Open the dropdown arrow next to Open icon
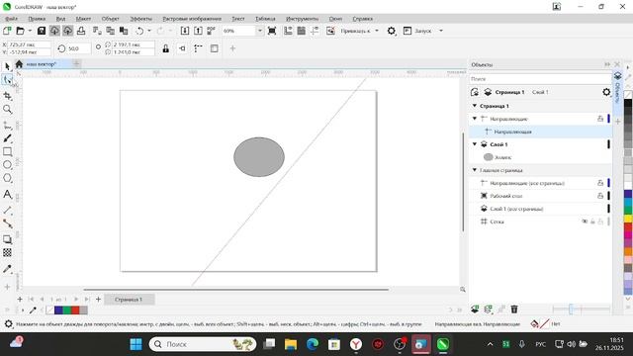 point(30,31)
